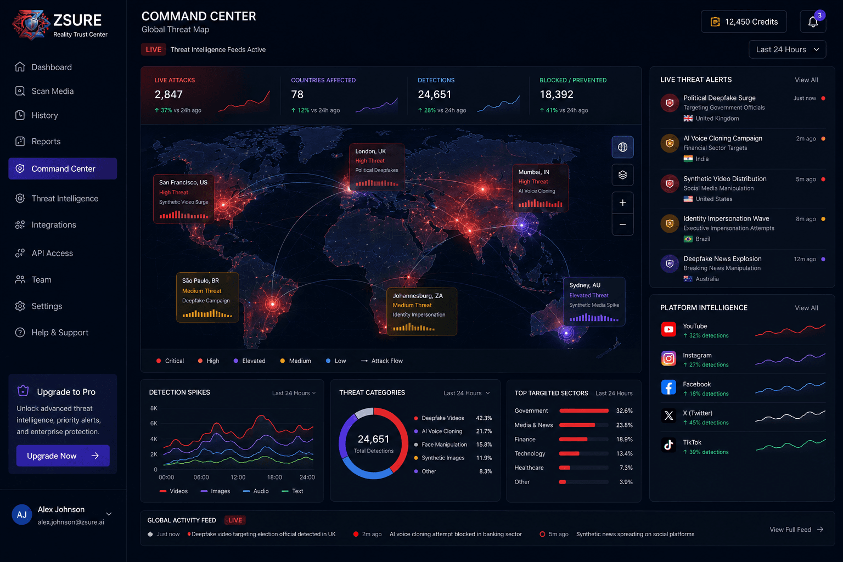Screen dimensions: 843x562
Task: Open the map layers control
Action: pyautogui.click(x=622, y=175)
